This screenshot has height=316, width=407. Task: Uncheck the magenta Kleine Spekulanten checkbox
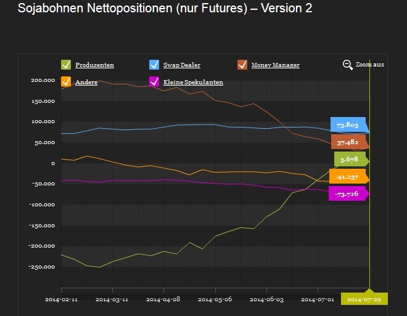point(154,82)
